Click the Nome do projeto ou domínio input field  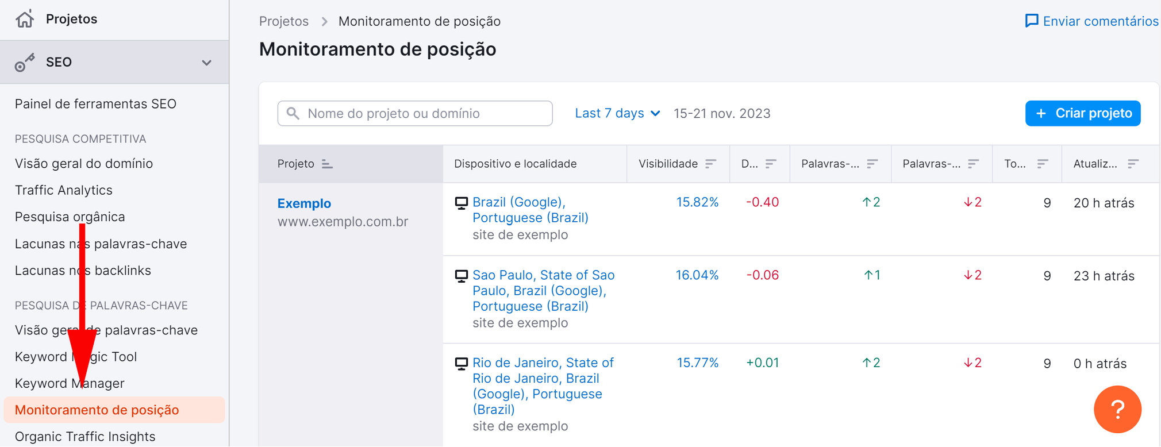pyautogui.click(x=414, y=113)
